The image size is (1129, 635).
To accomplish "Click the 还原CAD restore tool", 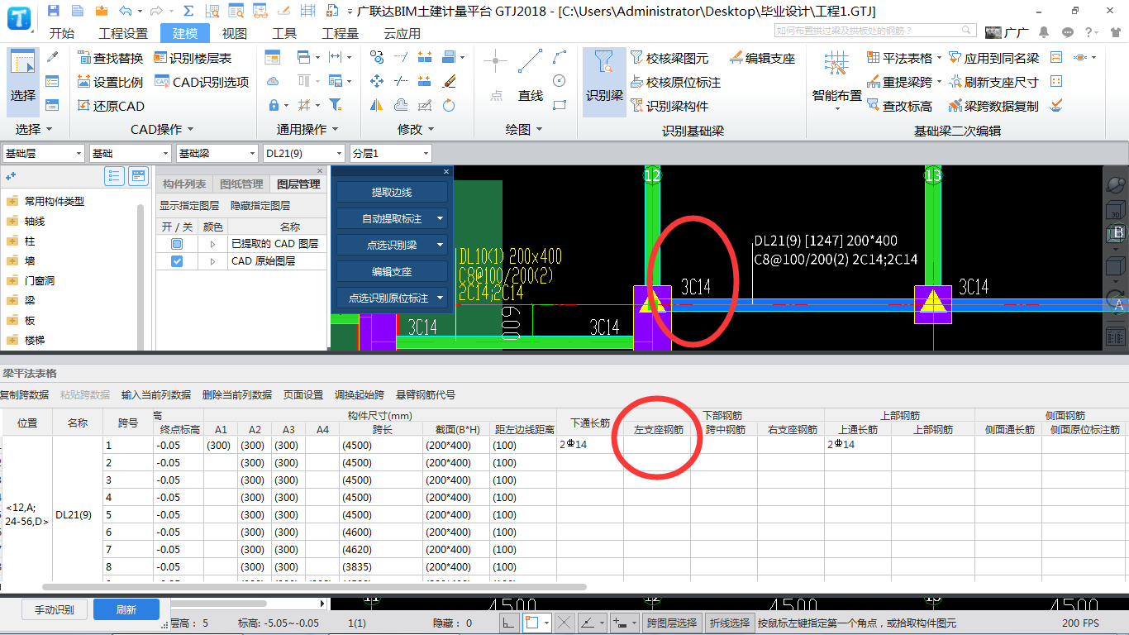I will [111, 106].
